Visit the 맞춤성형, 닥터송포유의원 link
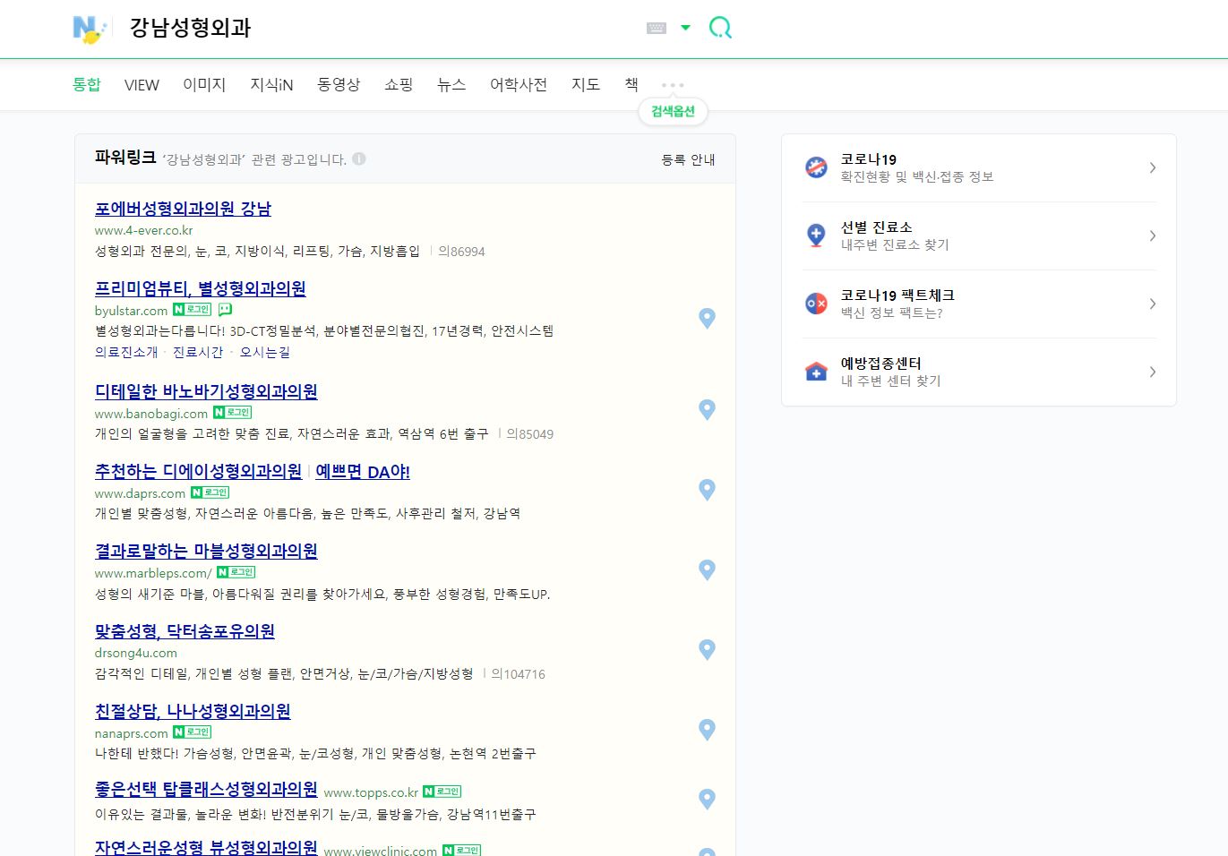Viewport: 1228px width, 856px height. (185, 631)
